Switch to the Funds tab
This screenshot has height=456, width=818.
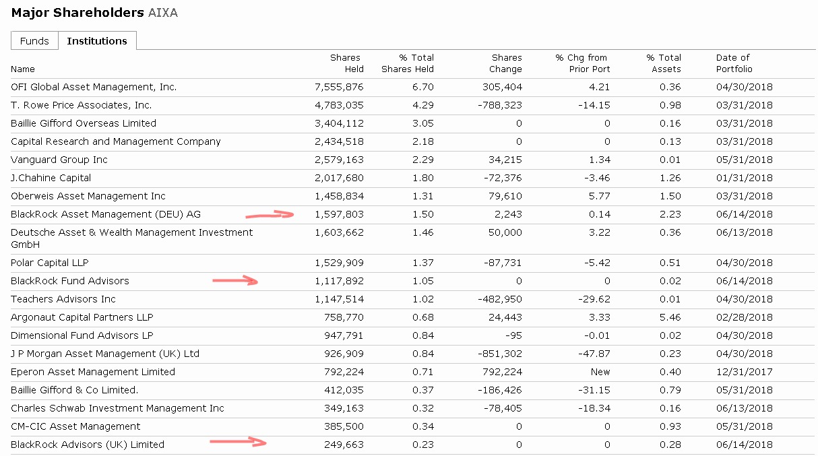click(x=34, y=41)
